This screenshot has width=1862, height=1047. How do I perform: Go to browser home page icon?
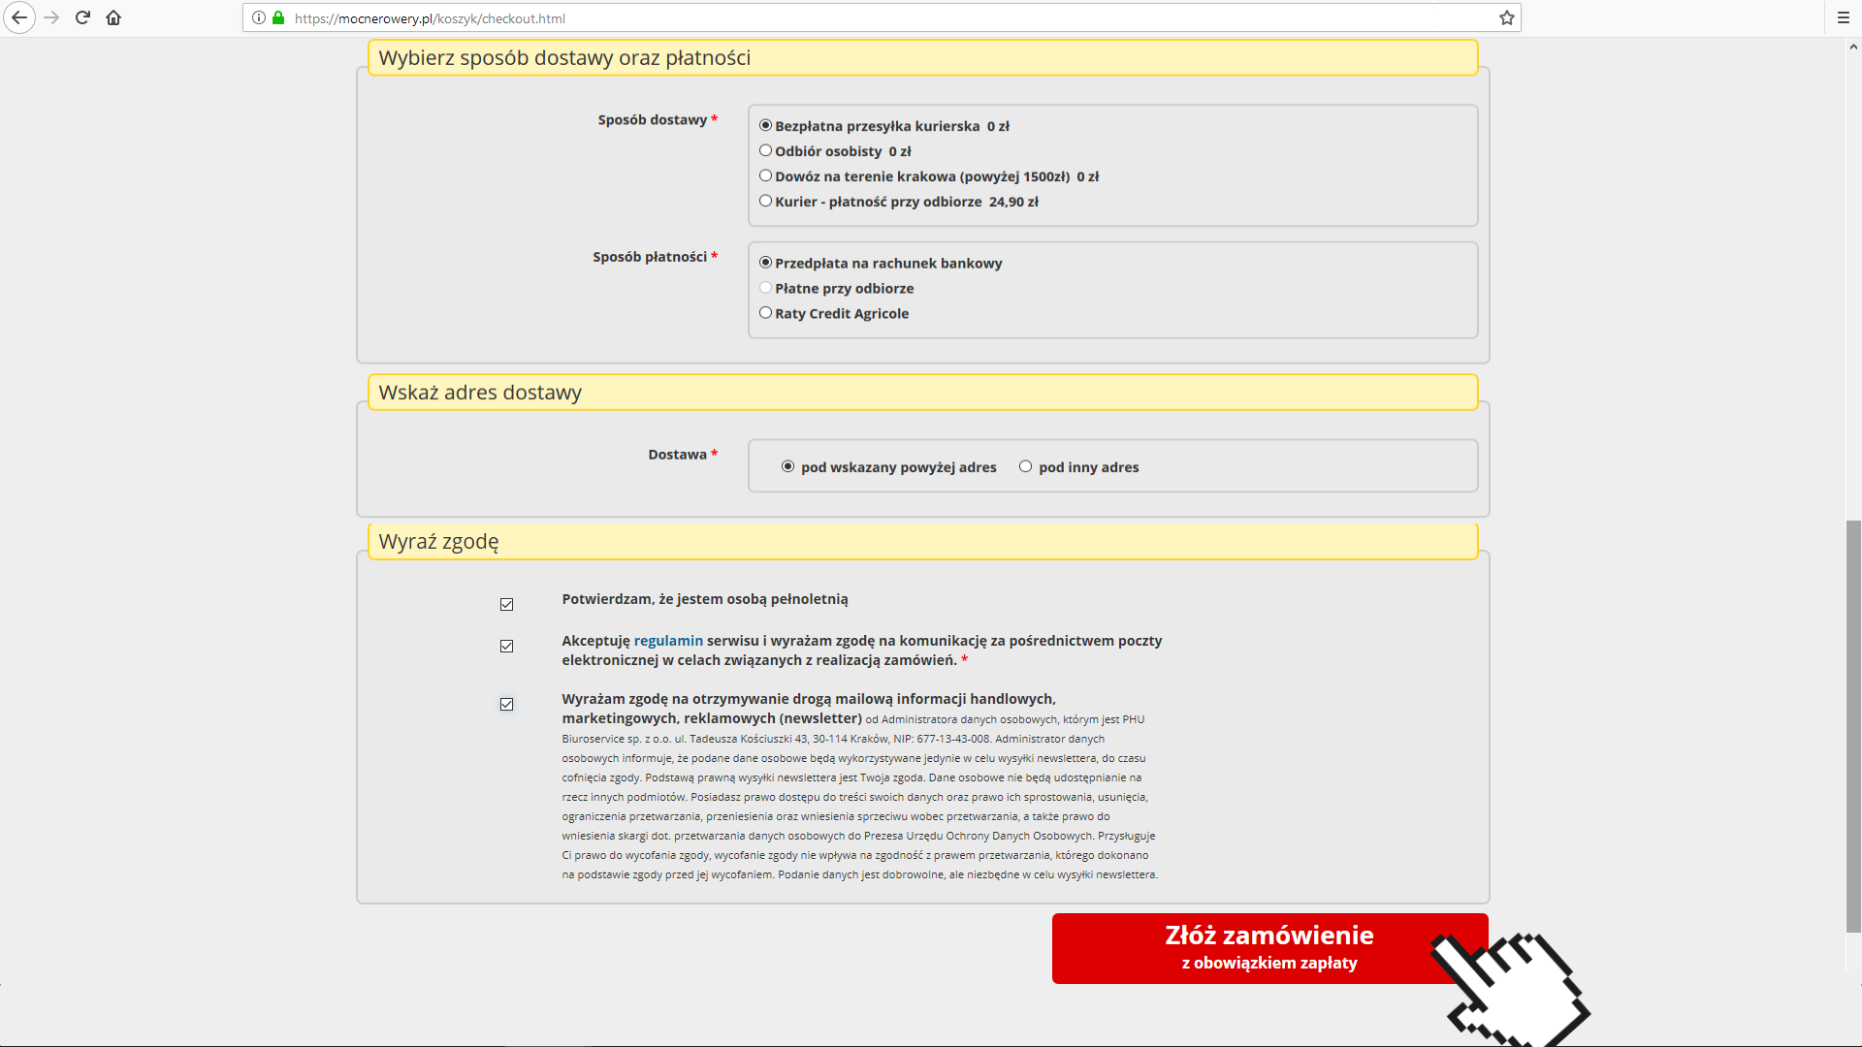pos(113,17)
